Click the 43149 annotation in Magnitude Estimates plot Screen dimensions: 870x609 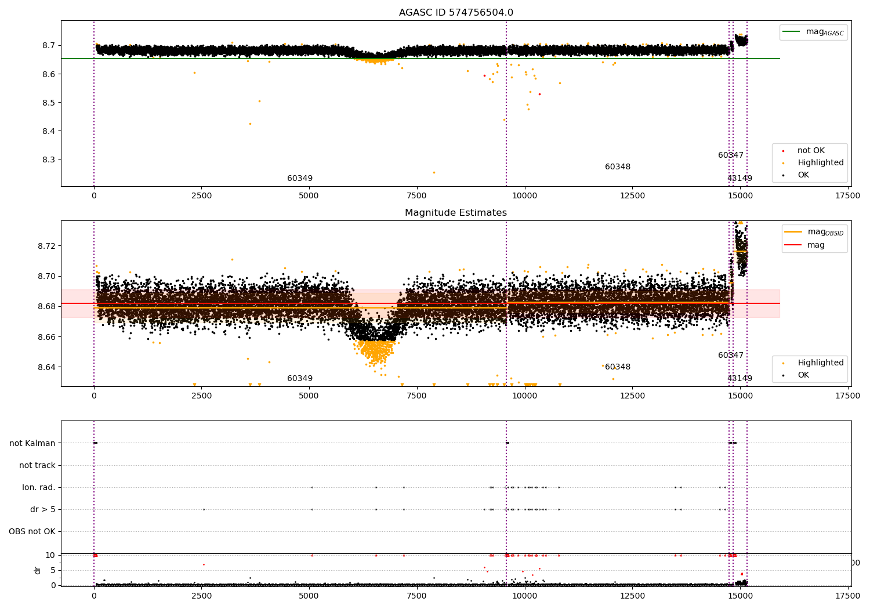[739, 379]
